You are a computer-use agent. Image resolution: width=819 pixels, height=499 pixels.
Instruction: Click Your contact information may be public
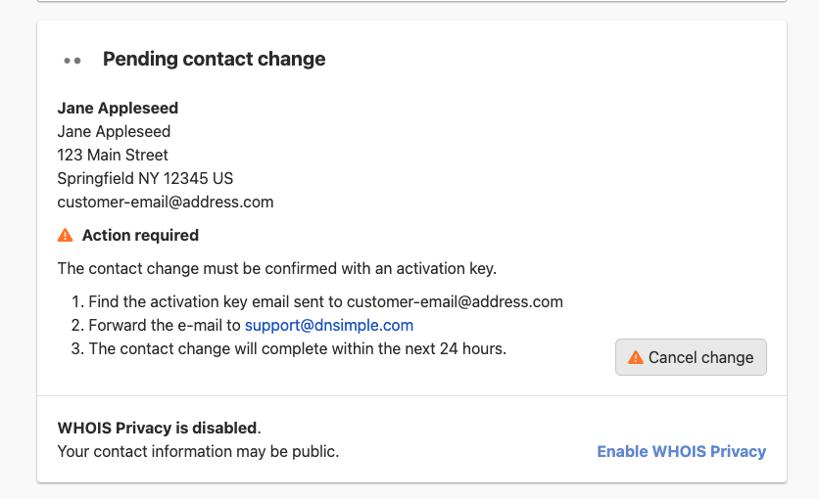click(x=198, y=451)
